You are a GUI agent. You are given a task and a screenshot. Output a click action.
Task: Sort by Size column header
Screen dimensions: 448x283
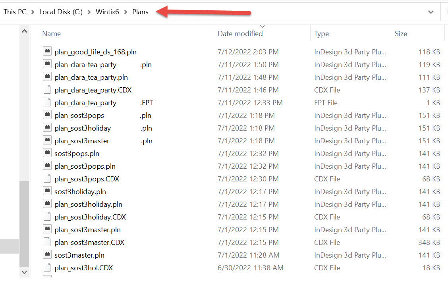pos(401,34)
